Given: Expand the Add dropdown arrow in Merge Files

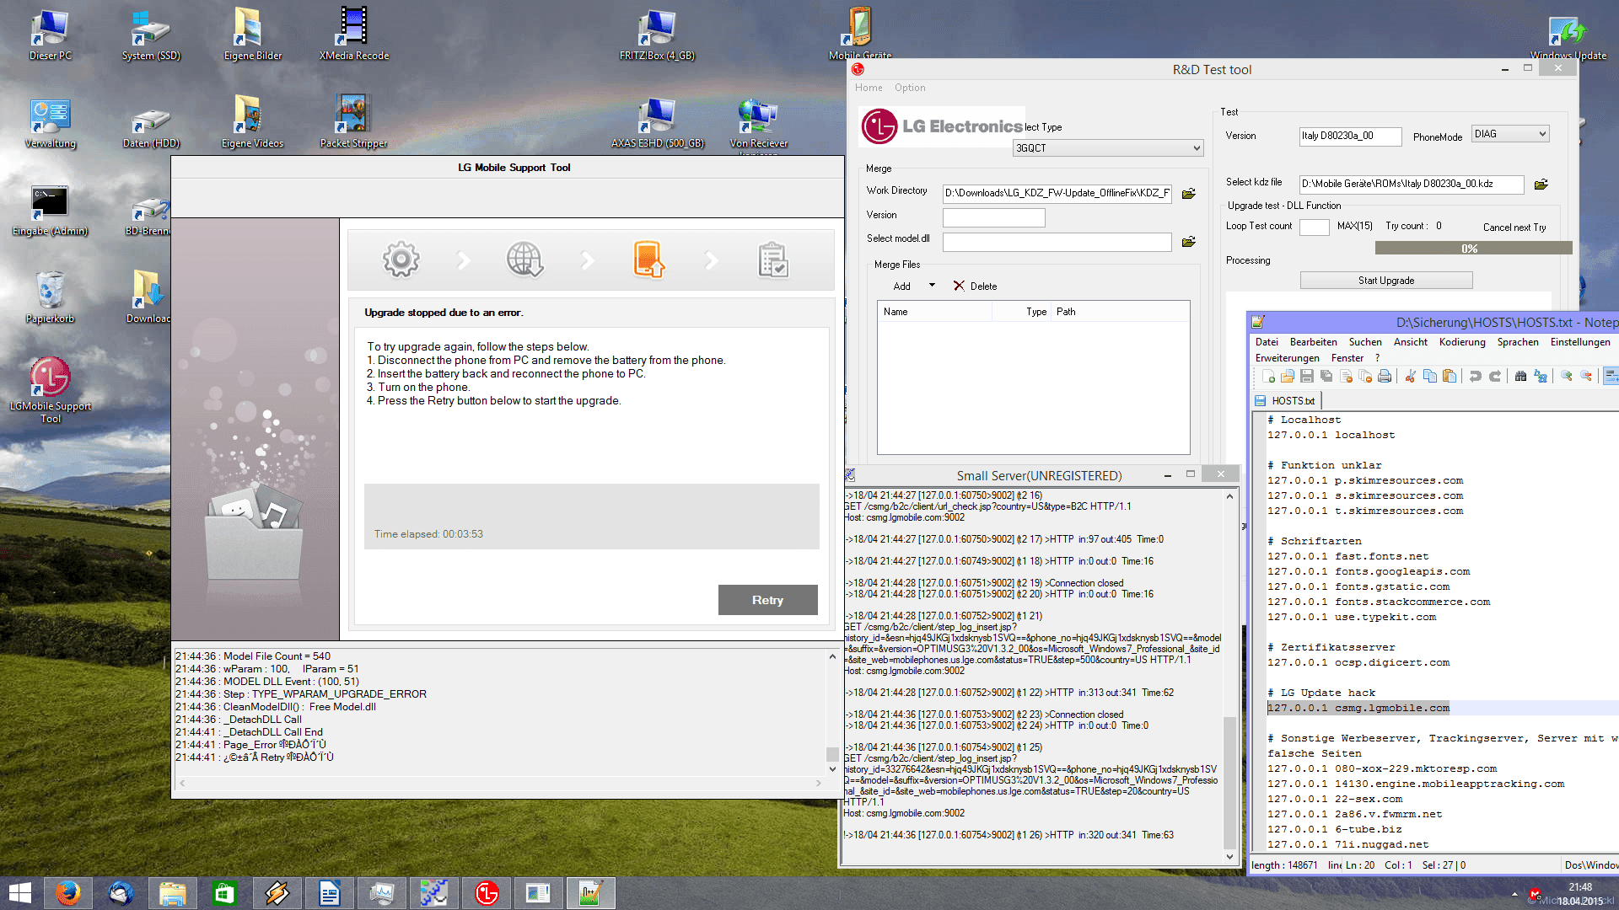Looking at the screenshot, I should coord(932,286).
